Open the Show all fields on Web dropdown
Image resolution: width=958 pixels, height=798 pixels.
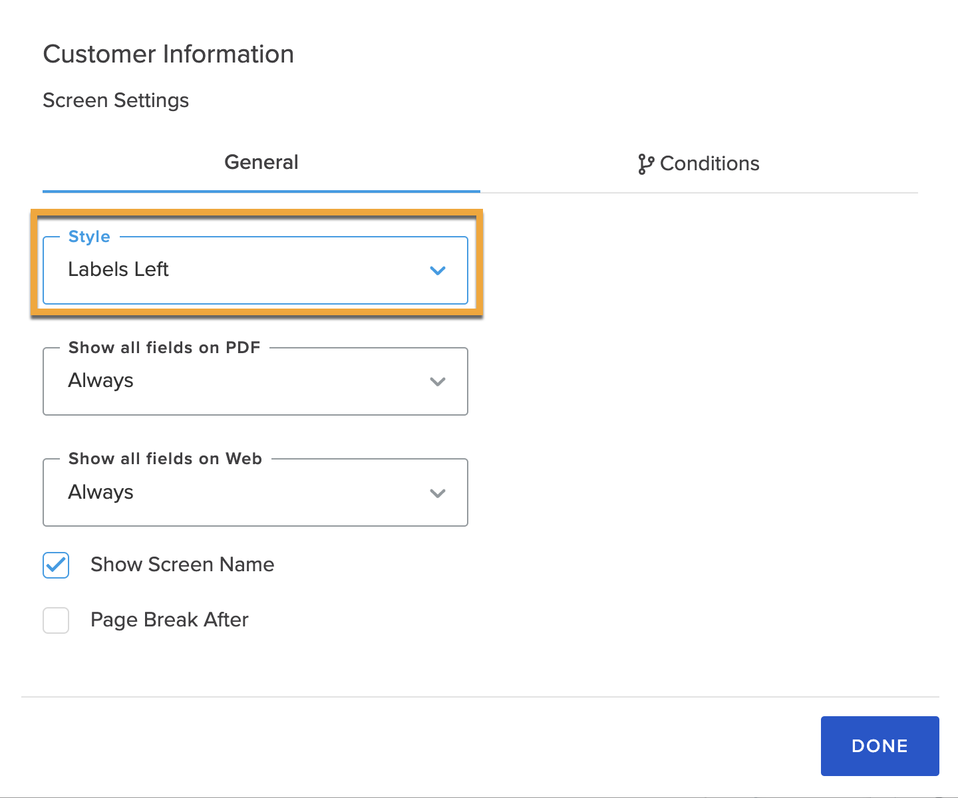point(255,493)
